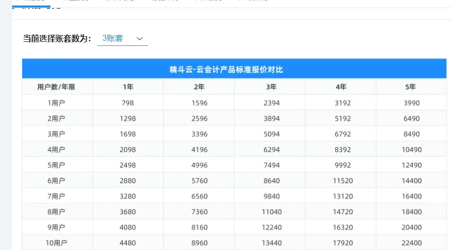Click price 3894 in the 2用户 row
This screenshot has width=452, height=250.
[272, 118]
